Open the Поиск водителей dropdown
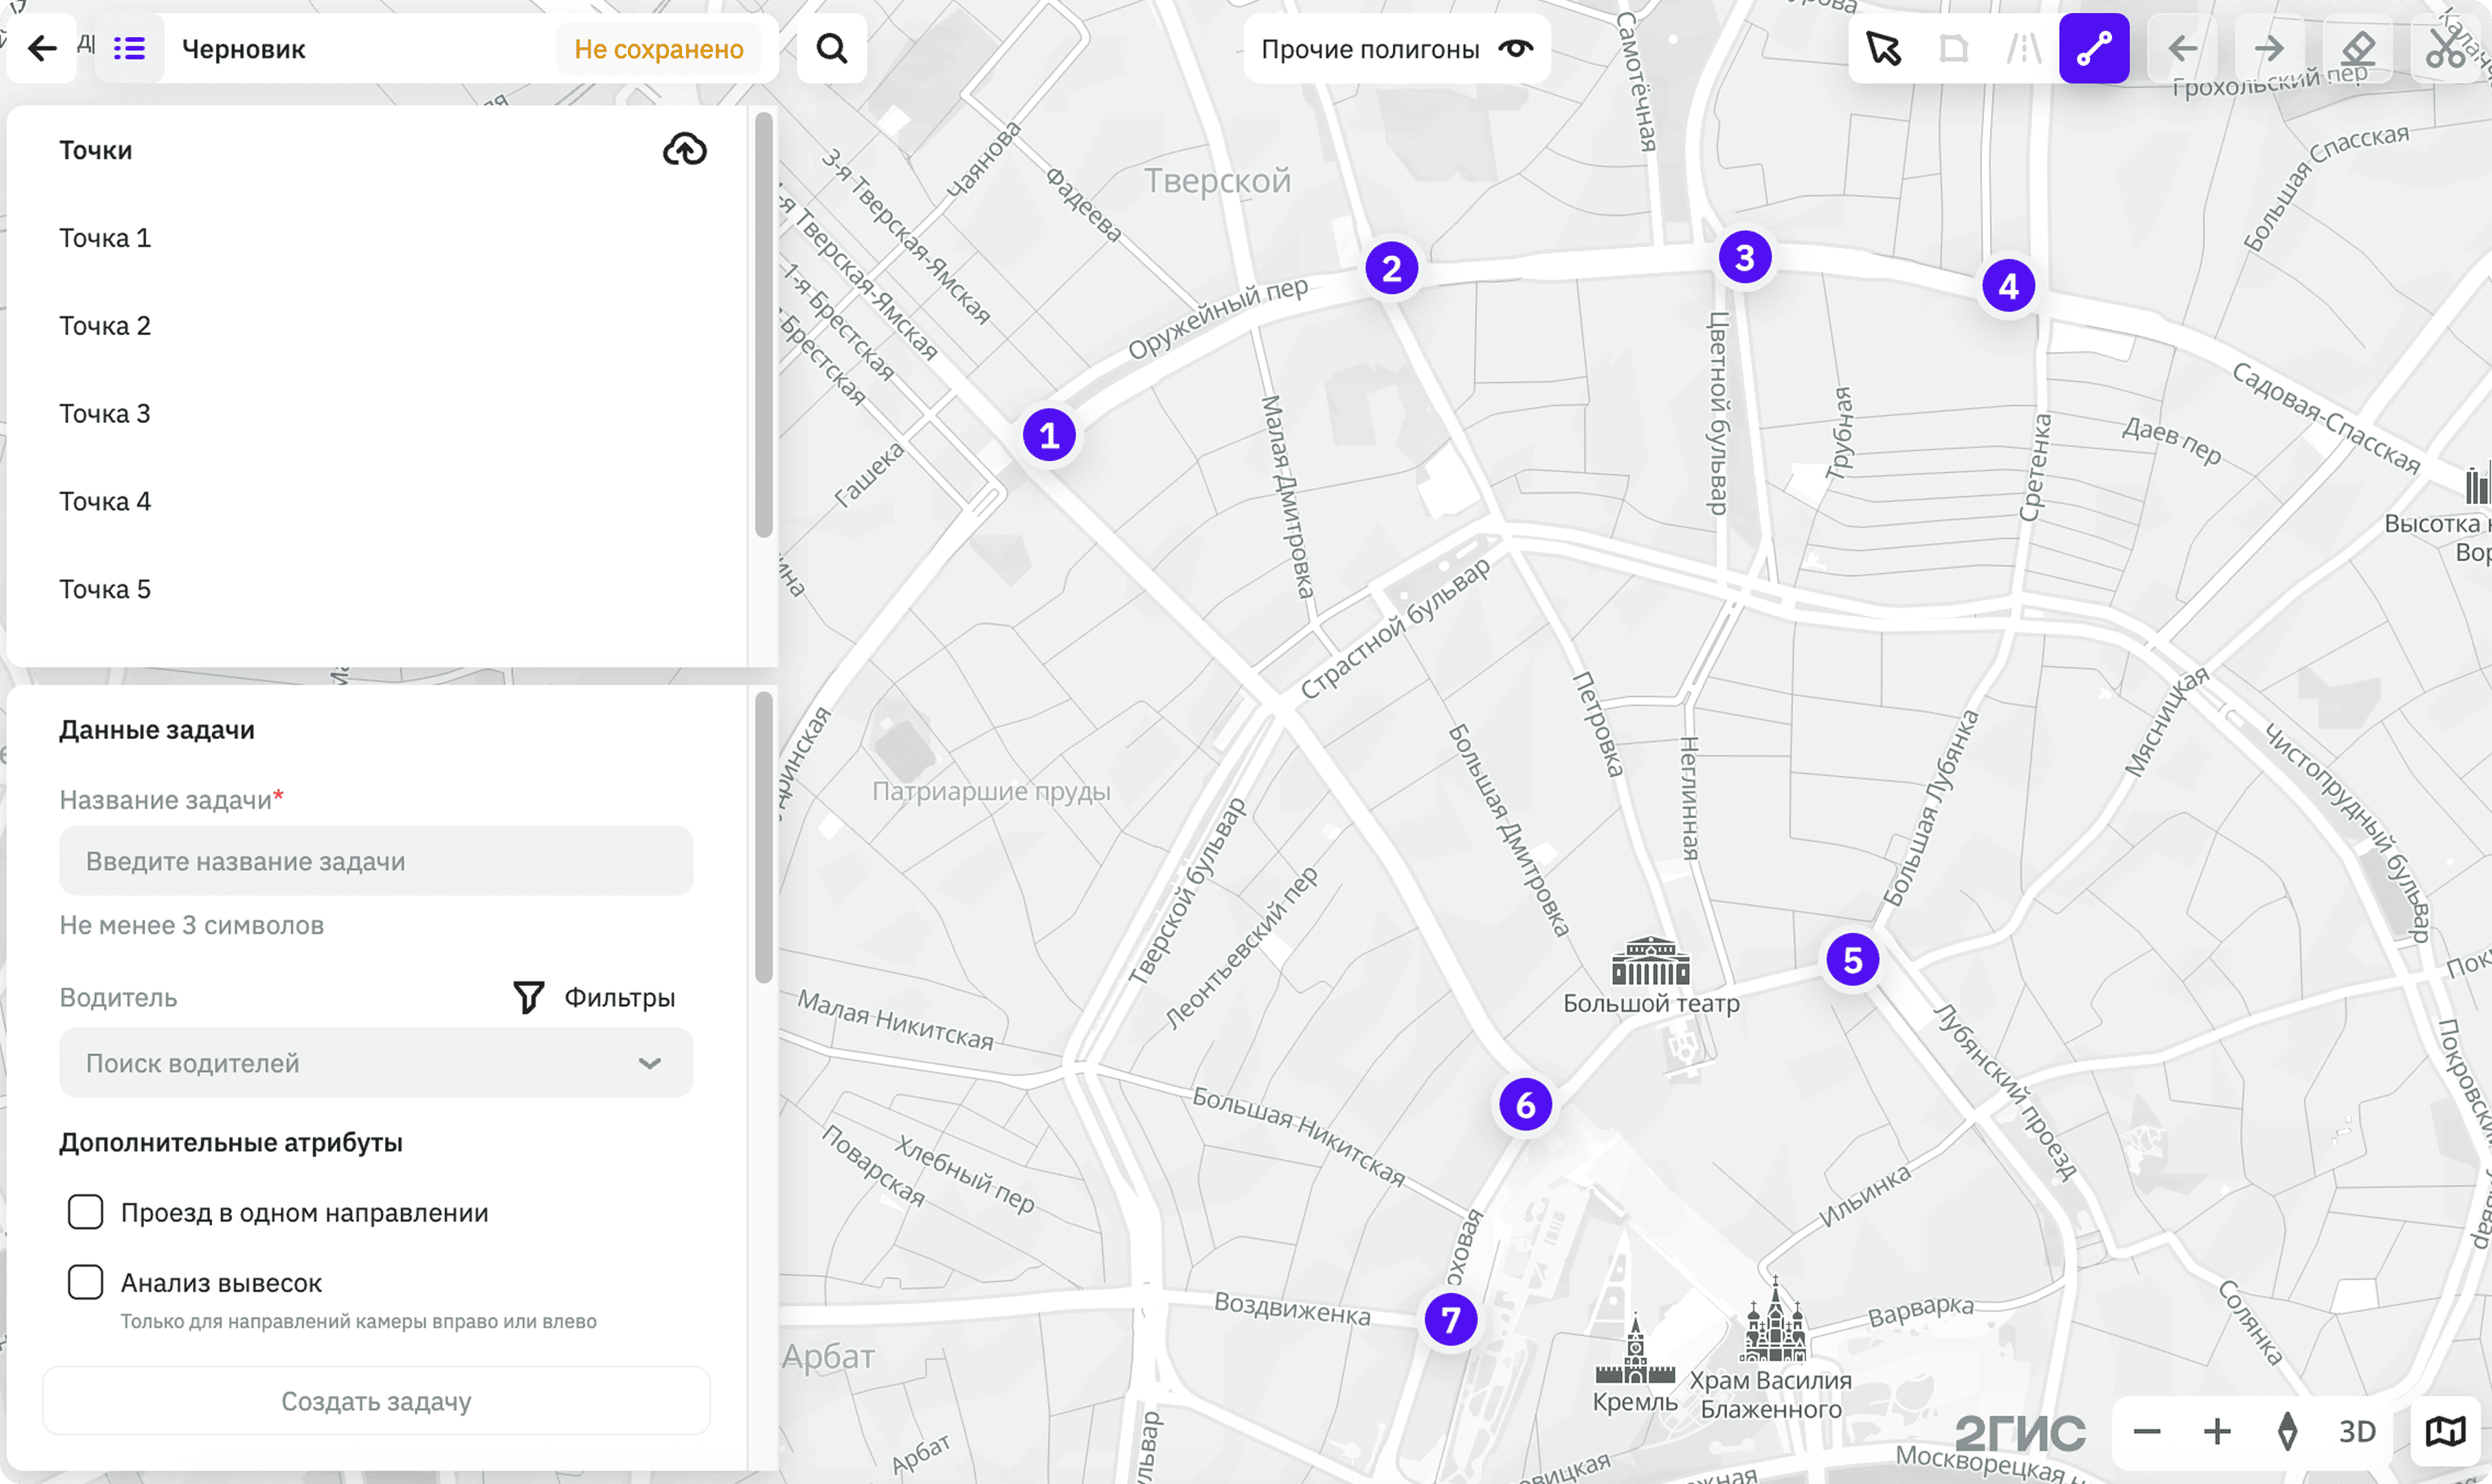Image resolution: width=2492 pixels, height=1484 pixels. click(x=376, y=1063)
